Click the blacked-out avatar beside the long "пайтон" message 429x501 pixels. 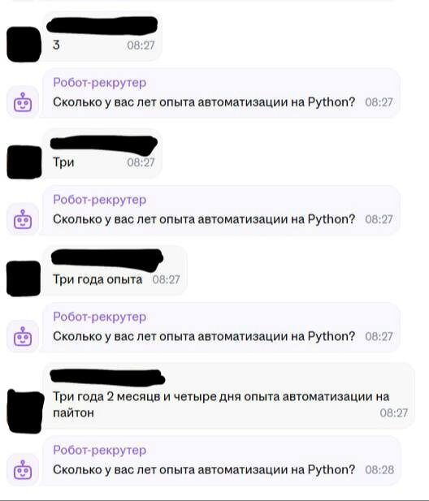pyautogui.click(x=25, y=411)
